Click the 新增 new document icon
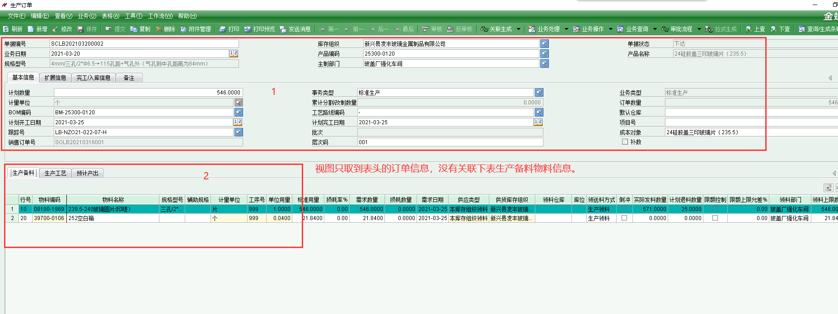This screenshot has height=314, width=838. (31, 29)
